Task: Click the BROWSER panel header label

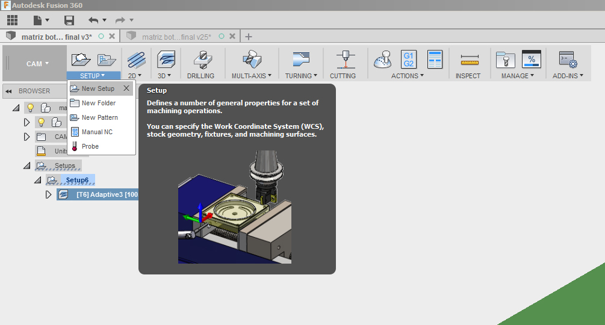Action: [x=34, y=91]
